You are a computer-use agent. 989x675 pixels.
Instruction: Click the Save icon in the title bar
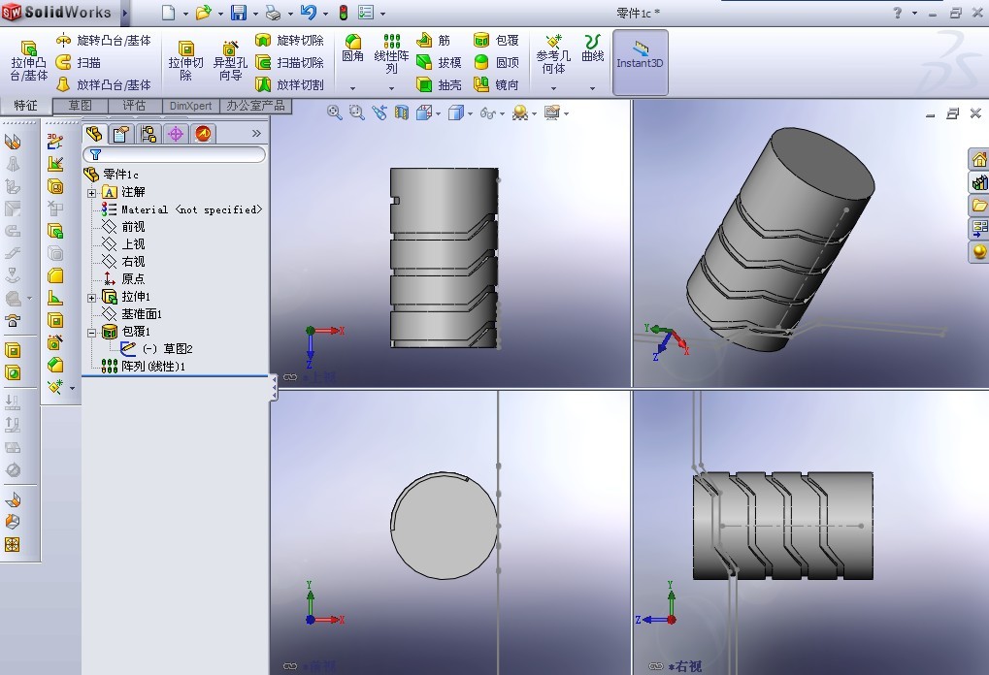[x=239, y=13]
